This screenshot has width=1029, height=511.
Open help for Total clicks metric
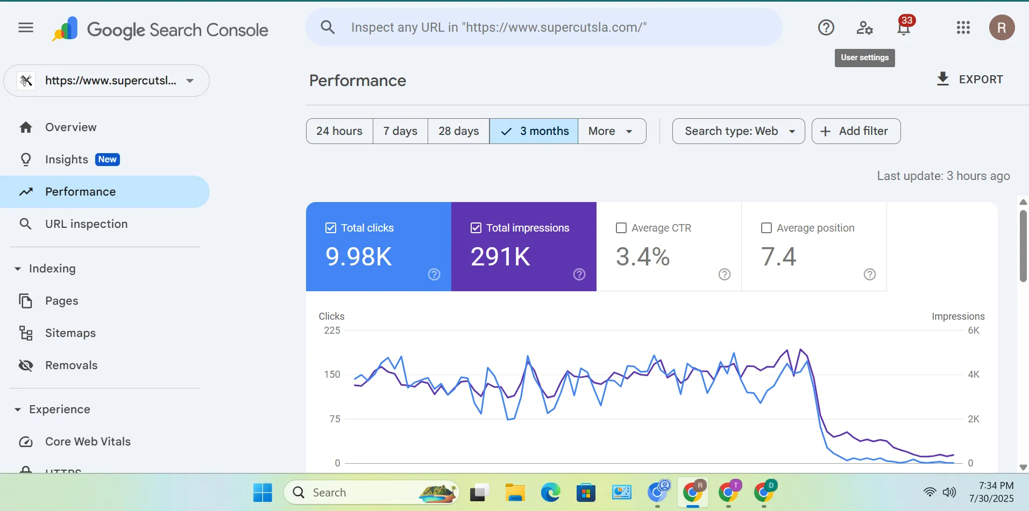[434, 275]
